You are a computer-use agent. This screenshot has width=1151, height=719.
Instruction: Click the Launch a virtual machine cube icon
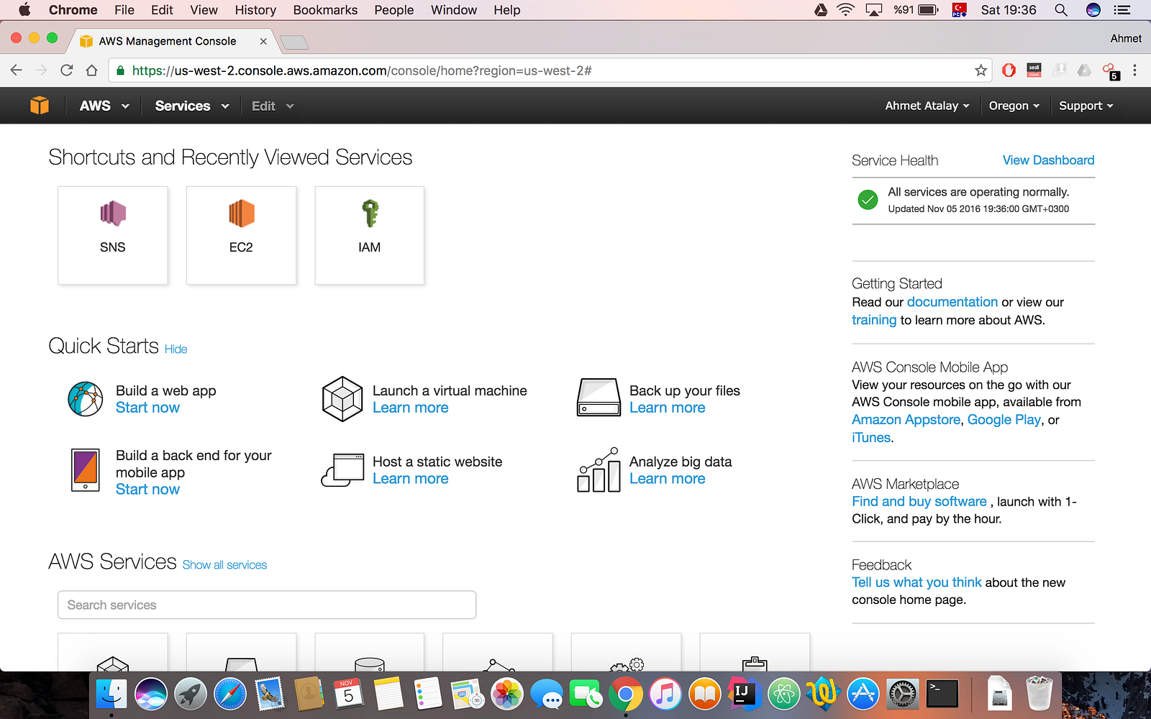342,399
